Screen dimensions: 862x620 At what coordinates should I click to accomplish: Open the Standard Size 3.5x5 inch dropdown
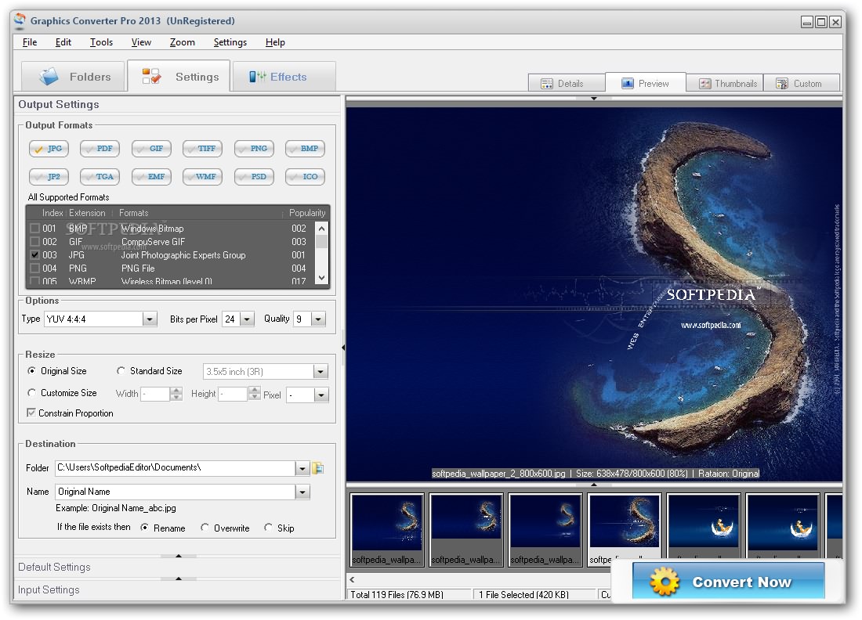321,372
